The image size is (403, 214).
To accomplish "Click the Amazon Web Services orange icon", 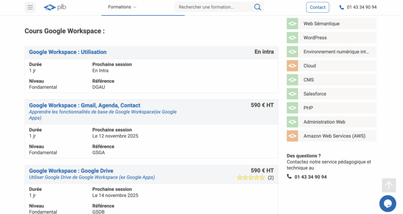I will tap(292, 136).
